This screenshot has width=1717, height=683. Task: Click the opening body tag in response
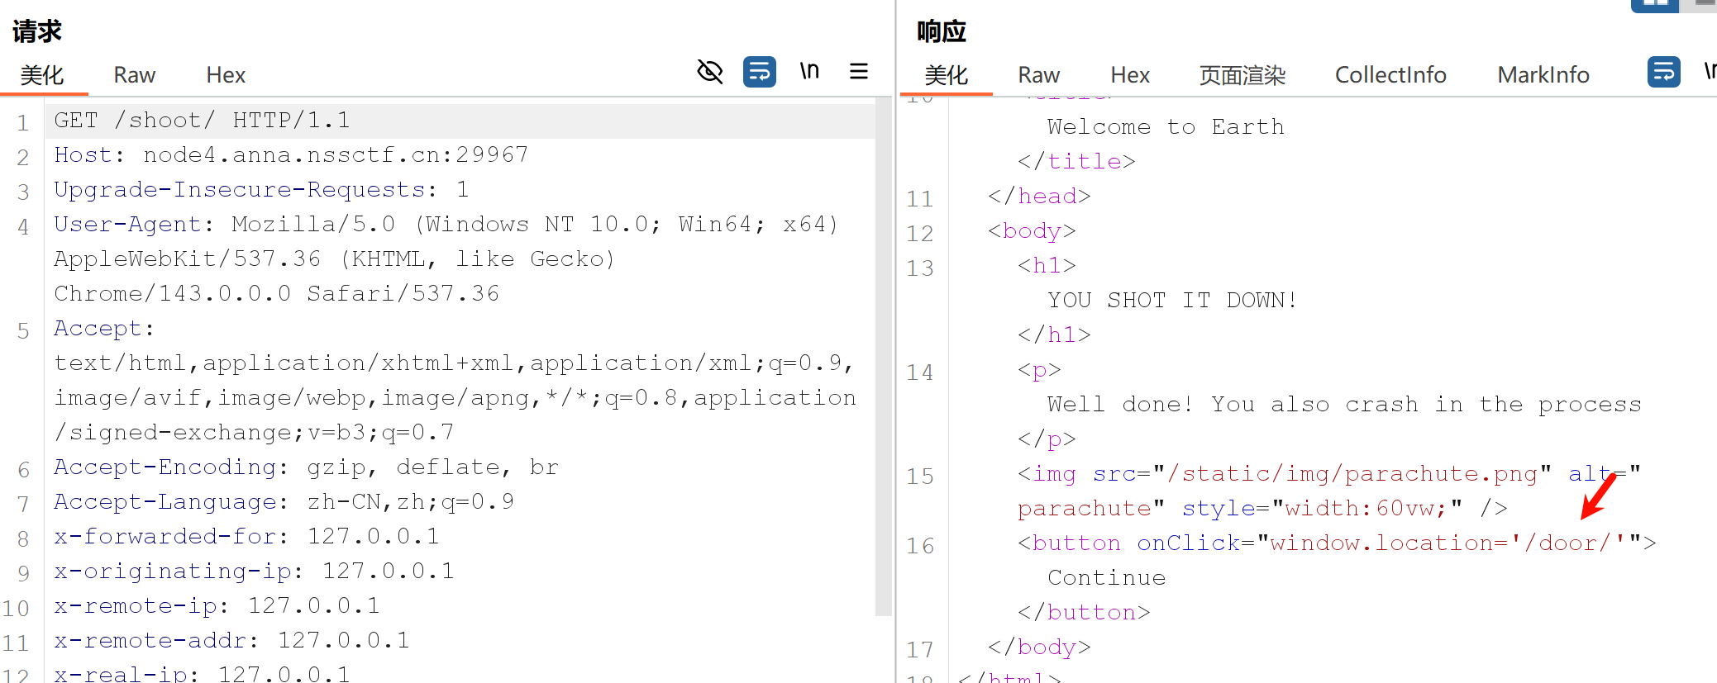click(x=1032, y=231)
